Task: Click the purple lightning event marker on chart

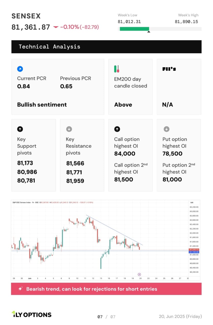Action: click(x=139, y=274)
